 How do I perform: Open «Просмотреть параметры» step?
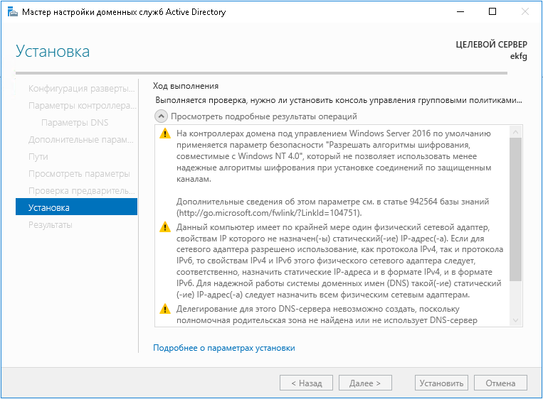point(79,174)
